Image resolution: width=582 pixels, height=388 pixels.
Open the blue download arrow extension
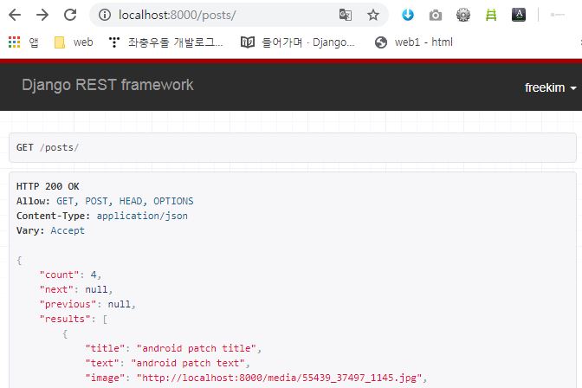click(x=408, y=15)
